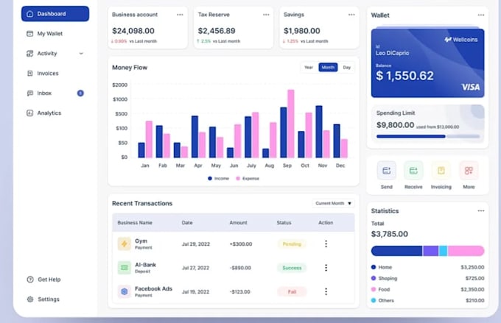Click the Income legend marker
This screenshot has width=501, height=323.
click(x=210, y=178)
